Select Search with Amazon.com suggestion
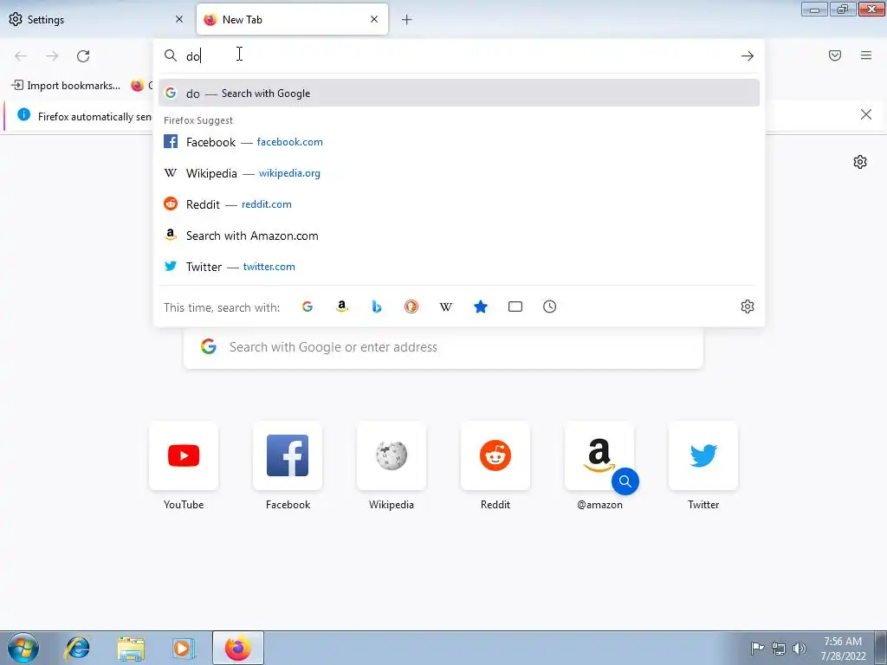887x665 pixels. (x=459, y=236)
